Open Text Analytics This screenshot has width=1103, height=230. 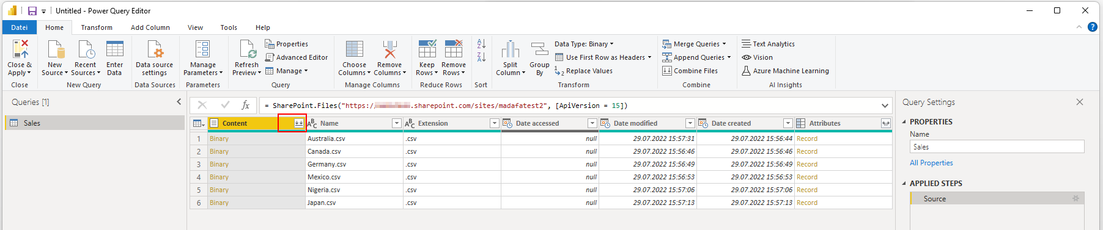tap(768, 44)
